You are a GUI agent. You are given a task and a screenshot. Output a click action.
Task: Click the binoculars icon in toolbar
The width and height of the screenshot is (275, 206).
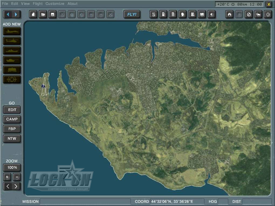point(229,15)
